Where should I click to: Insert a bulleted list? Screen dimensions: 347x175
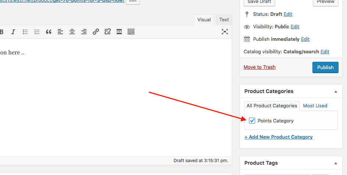pos(25,32)
